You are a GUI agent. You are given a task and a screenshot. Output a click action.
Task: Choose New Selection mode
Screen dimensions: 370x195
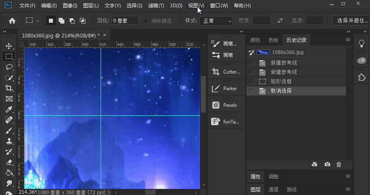tap(51, 21)
